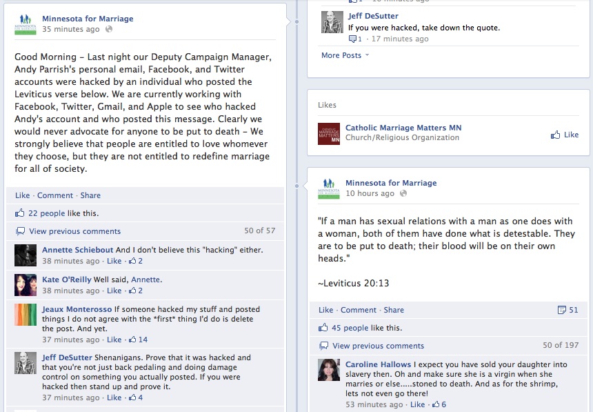Click the comment bubble icon under Jeff DeSutter's wall post
Screen dimensions: 593x412
352,39
